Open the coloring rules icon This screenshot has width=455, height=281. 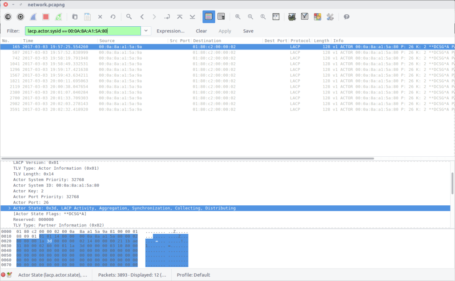(317, 17)
